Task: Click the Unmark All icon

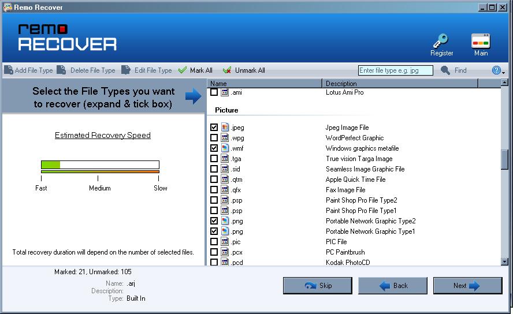Action: [x=226, y=70]
